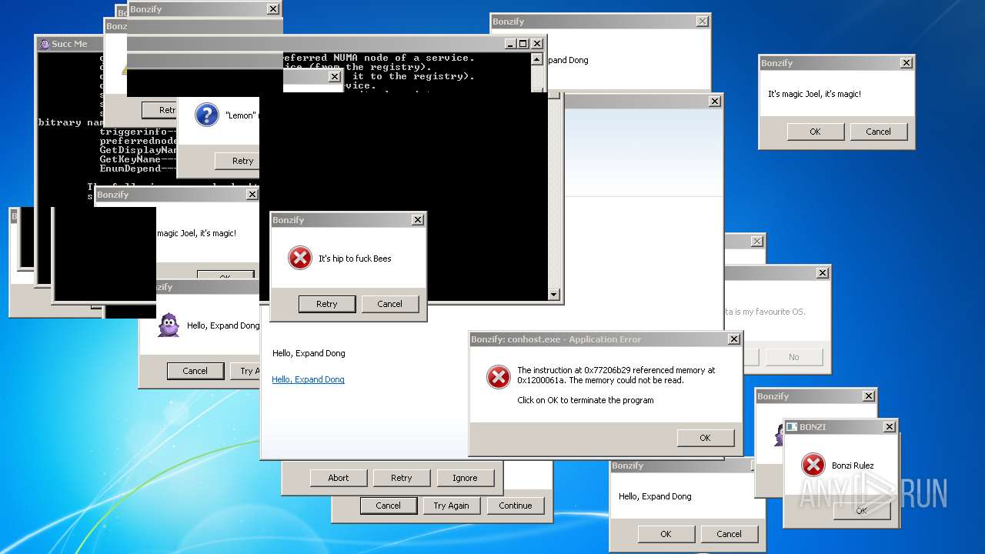
Task: Click OK in the Bonzi Rulez dialog
Action: (862, 510)
